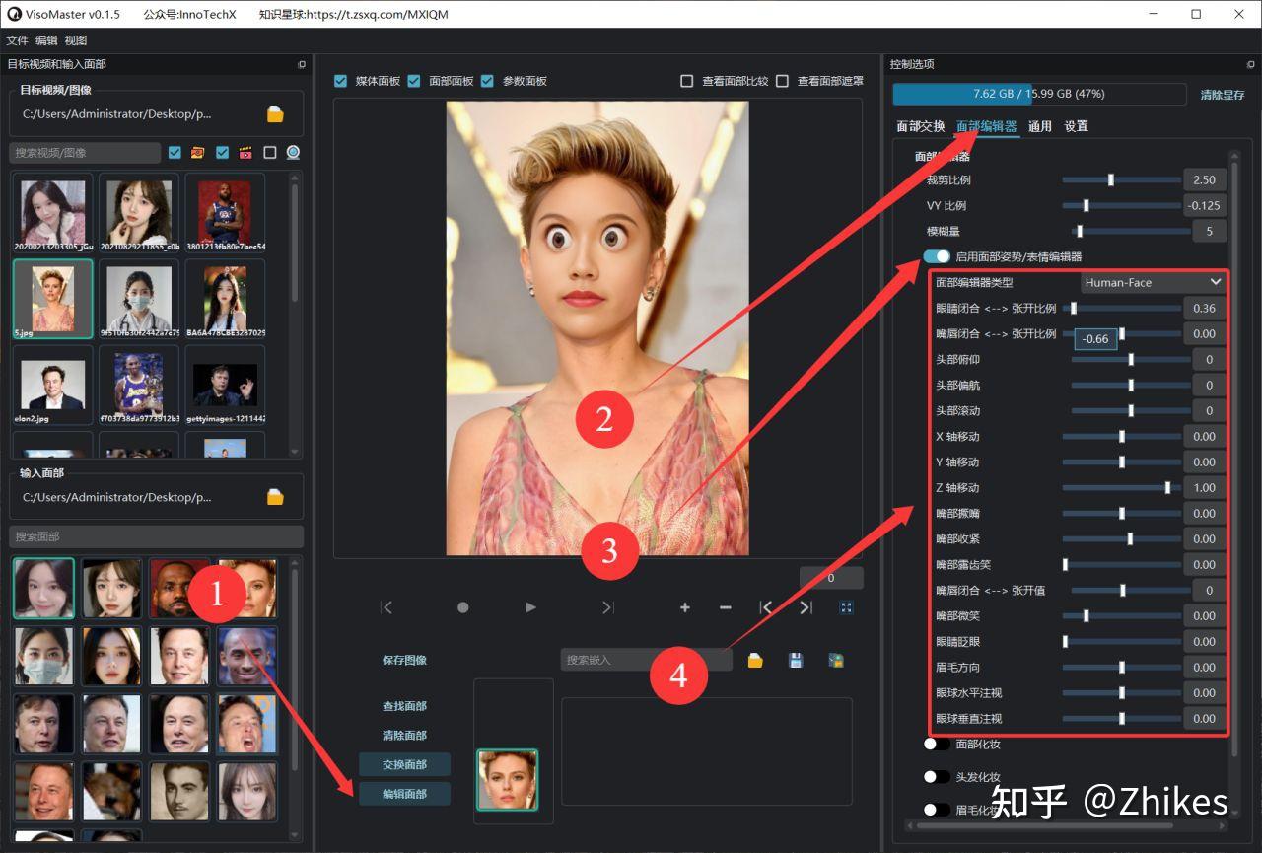This screenshot has height=853, width=1262.
Task: Enable the webcam filter checkbox
Action: [270, 153]
